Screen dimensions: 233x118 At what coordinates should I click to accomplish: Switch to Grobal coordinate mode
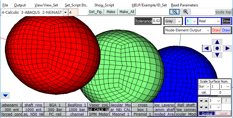pyautogui.click(x=207, y=113)
